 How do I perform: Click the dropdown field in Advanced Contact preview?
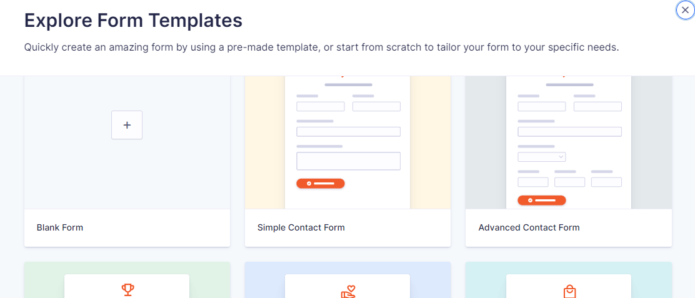(542, 157)
